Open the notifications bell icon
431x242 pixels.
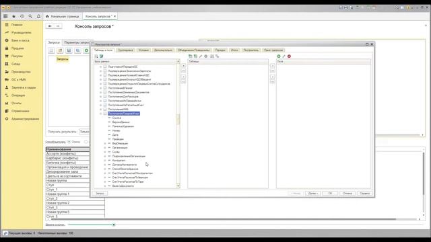[x=38, y=16]
